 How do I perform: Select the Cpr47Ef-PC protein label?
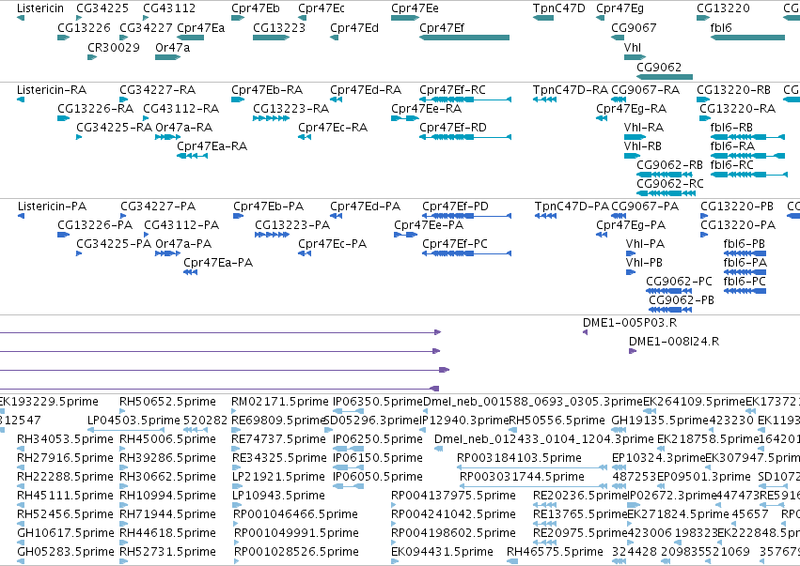coord(455,244)
